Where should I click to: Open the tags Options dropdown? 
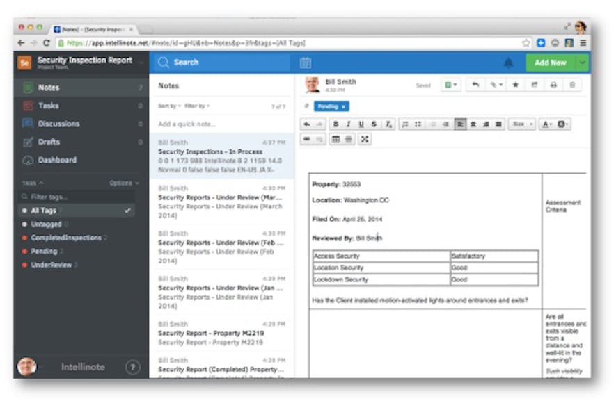[x=124, y=183]
